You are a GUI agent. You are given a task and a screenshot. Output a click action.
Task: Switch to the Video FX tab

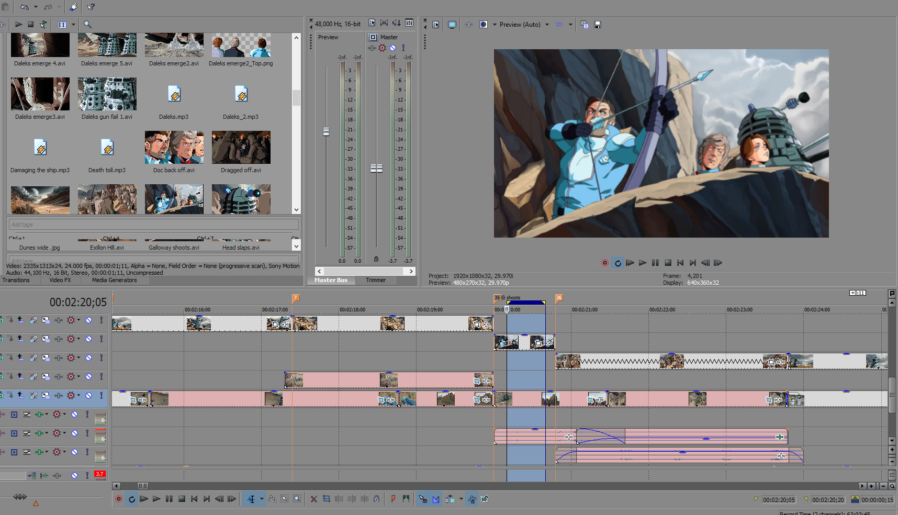pyautogui.click(x=60, y=281)
